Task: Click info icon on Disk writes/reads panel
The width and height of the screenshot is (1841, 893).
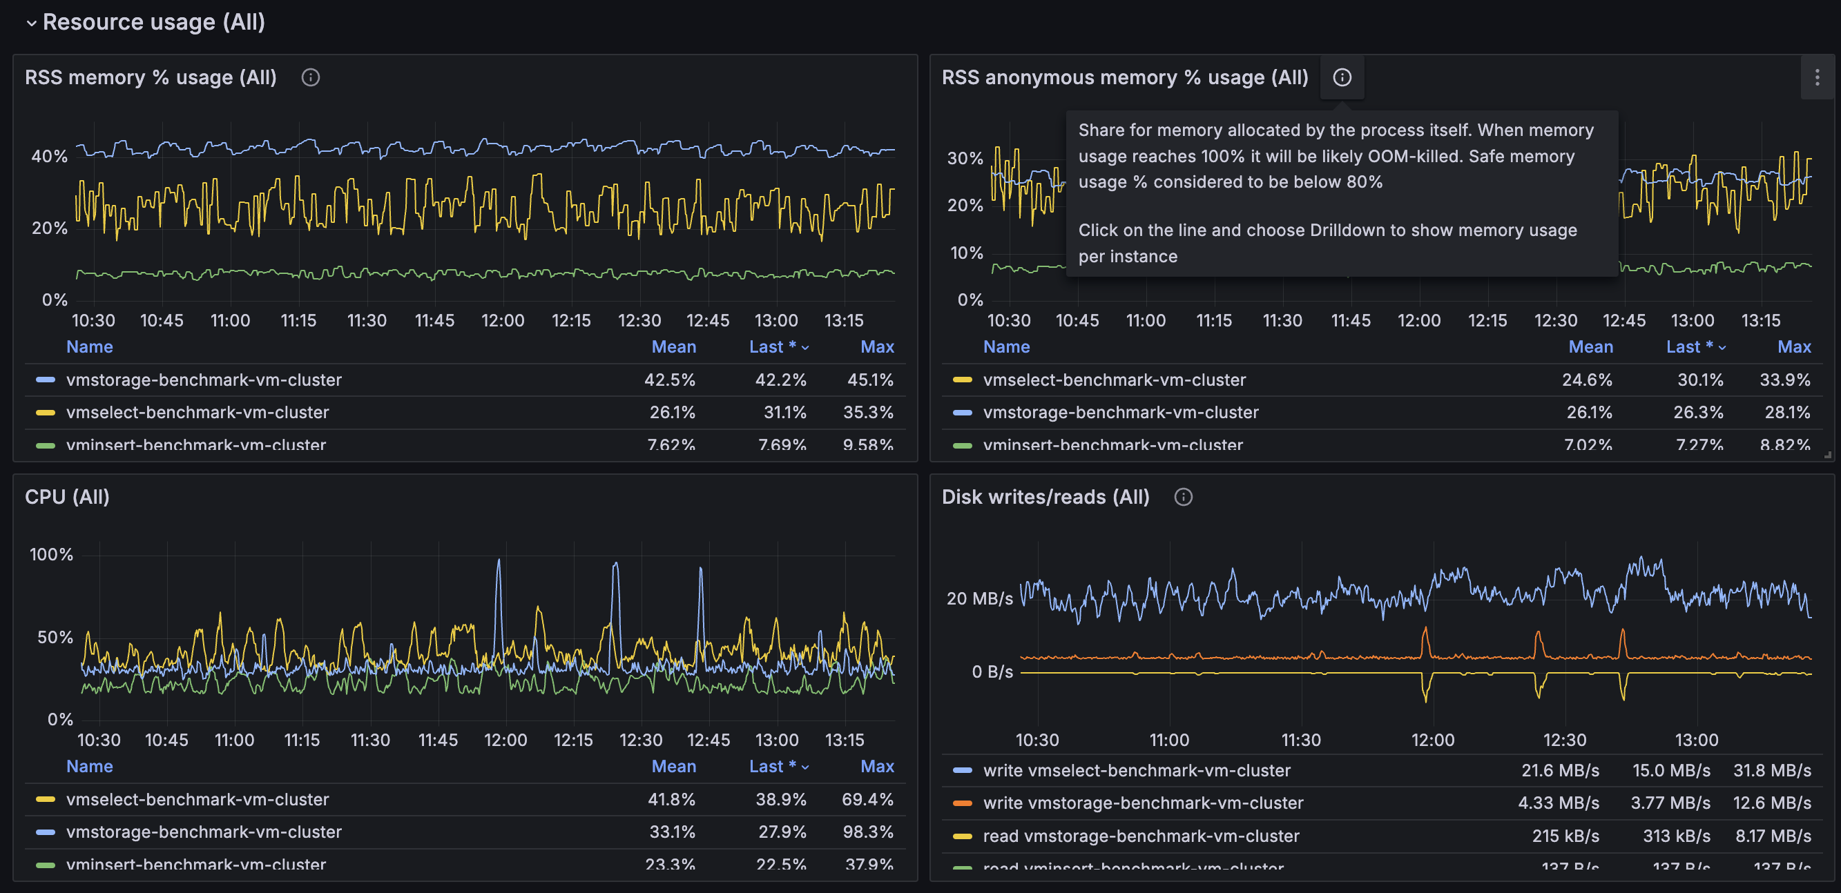Action: 1183,496
